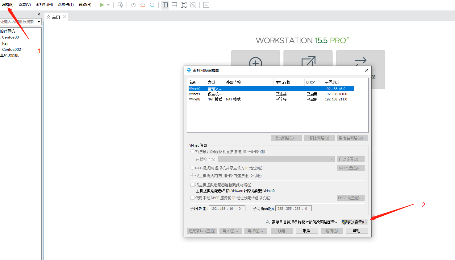Revert to the previous snapshot via toolbar icon
Image resolution: width=455 pixels, height=260 pixels.
pos(143,5)
